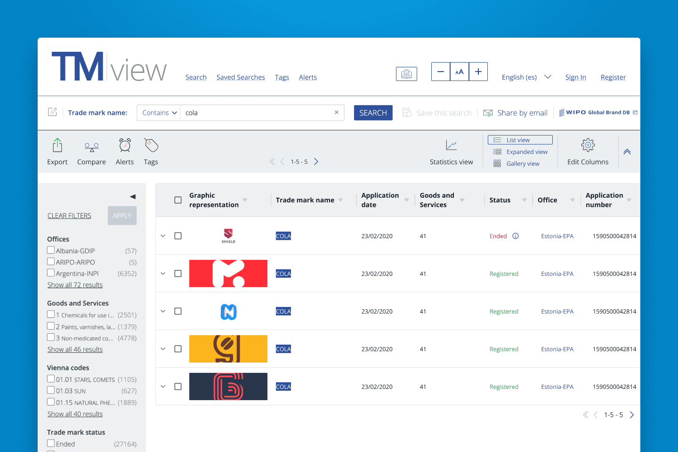Go to Saved Searches in navigation

click(x=241, y=77)
